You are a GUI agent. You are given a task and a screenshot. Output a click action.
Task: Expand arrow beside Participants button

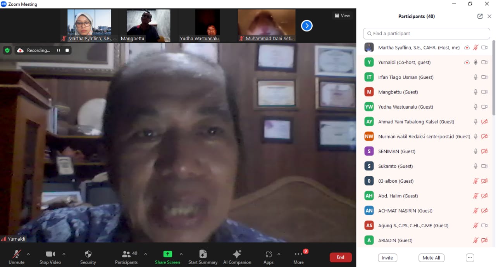[145, 254]
